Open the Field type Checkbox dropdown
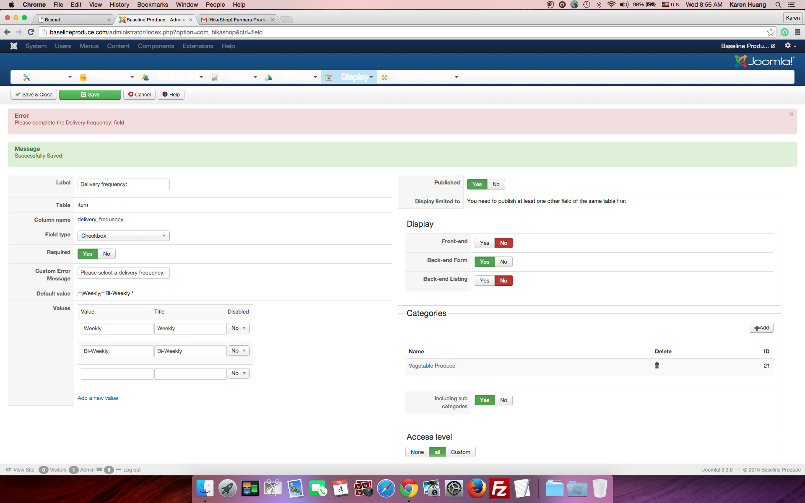Viewport: 805px width, 503px height. (123, 236)
